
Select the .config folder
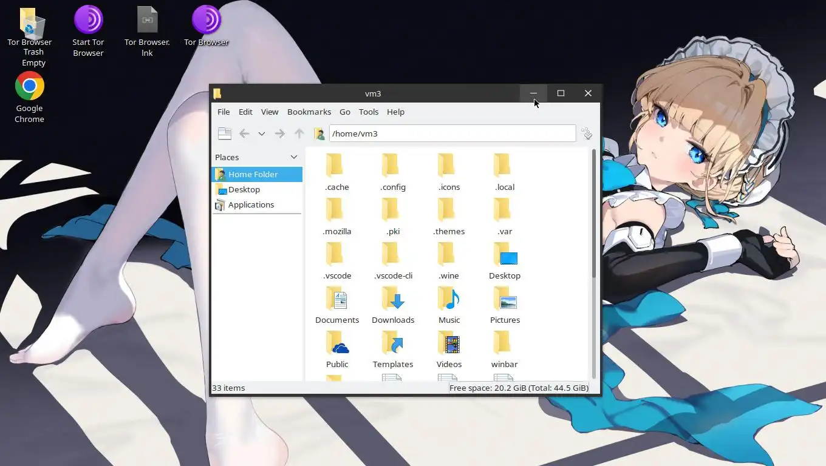click(393, 172)
